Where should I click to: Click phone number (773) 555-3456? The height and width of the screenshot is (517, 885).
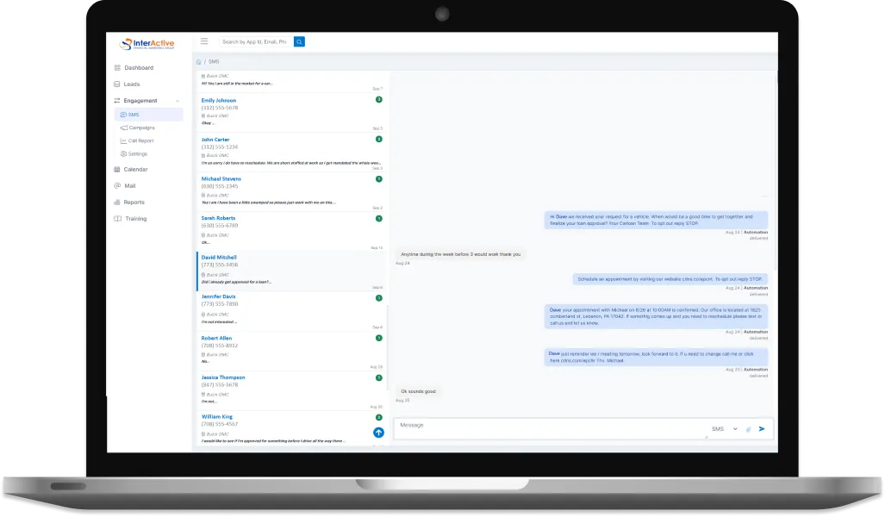tap(220, 265)
